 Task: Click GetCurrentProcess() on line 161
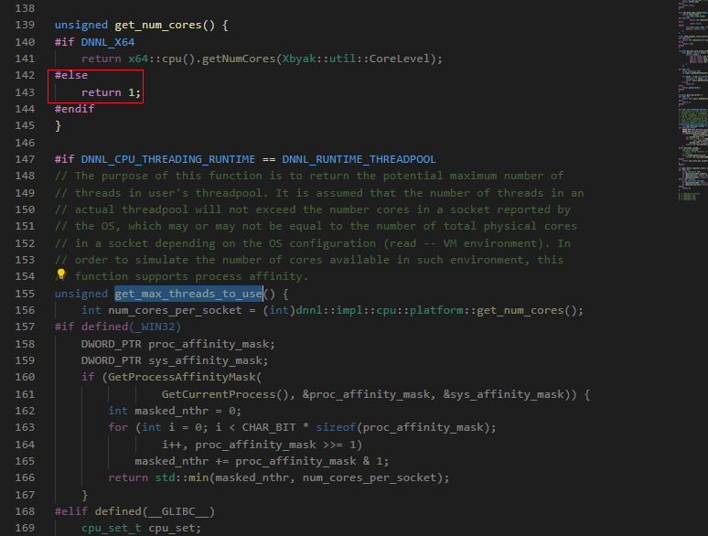(225, 394)
